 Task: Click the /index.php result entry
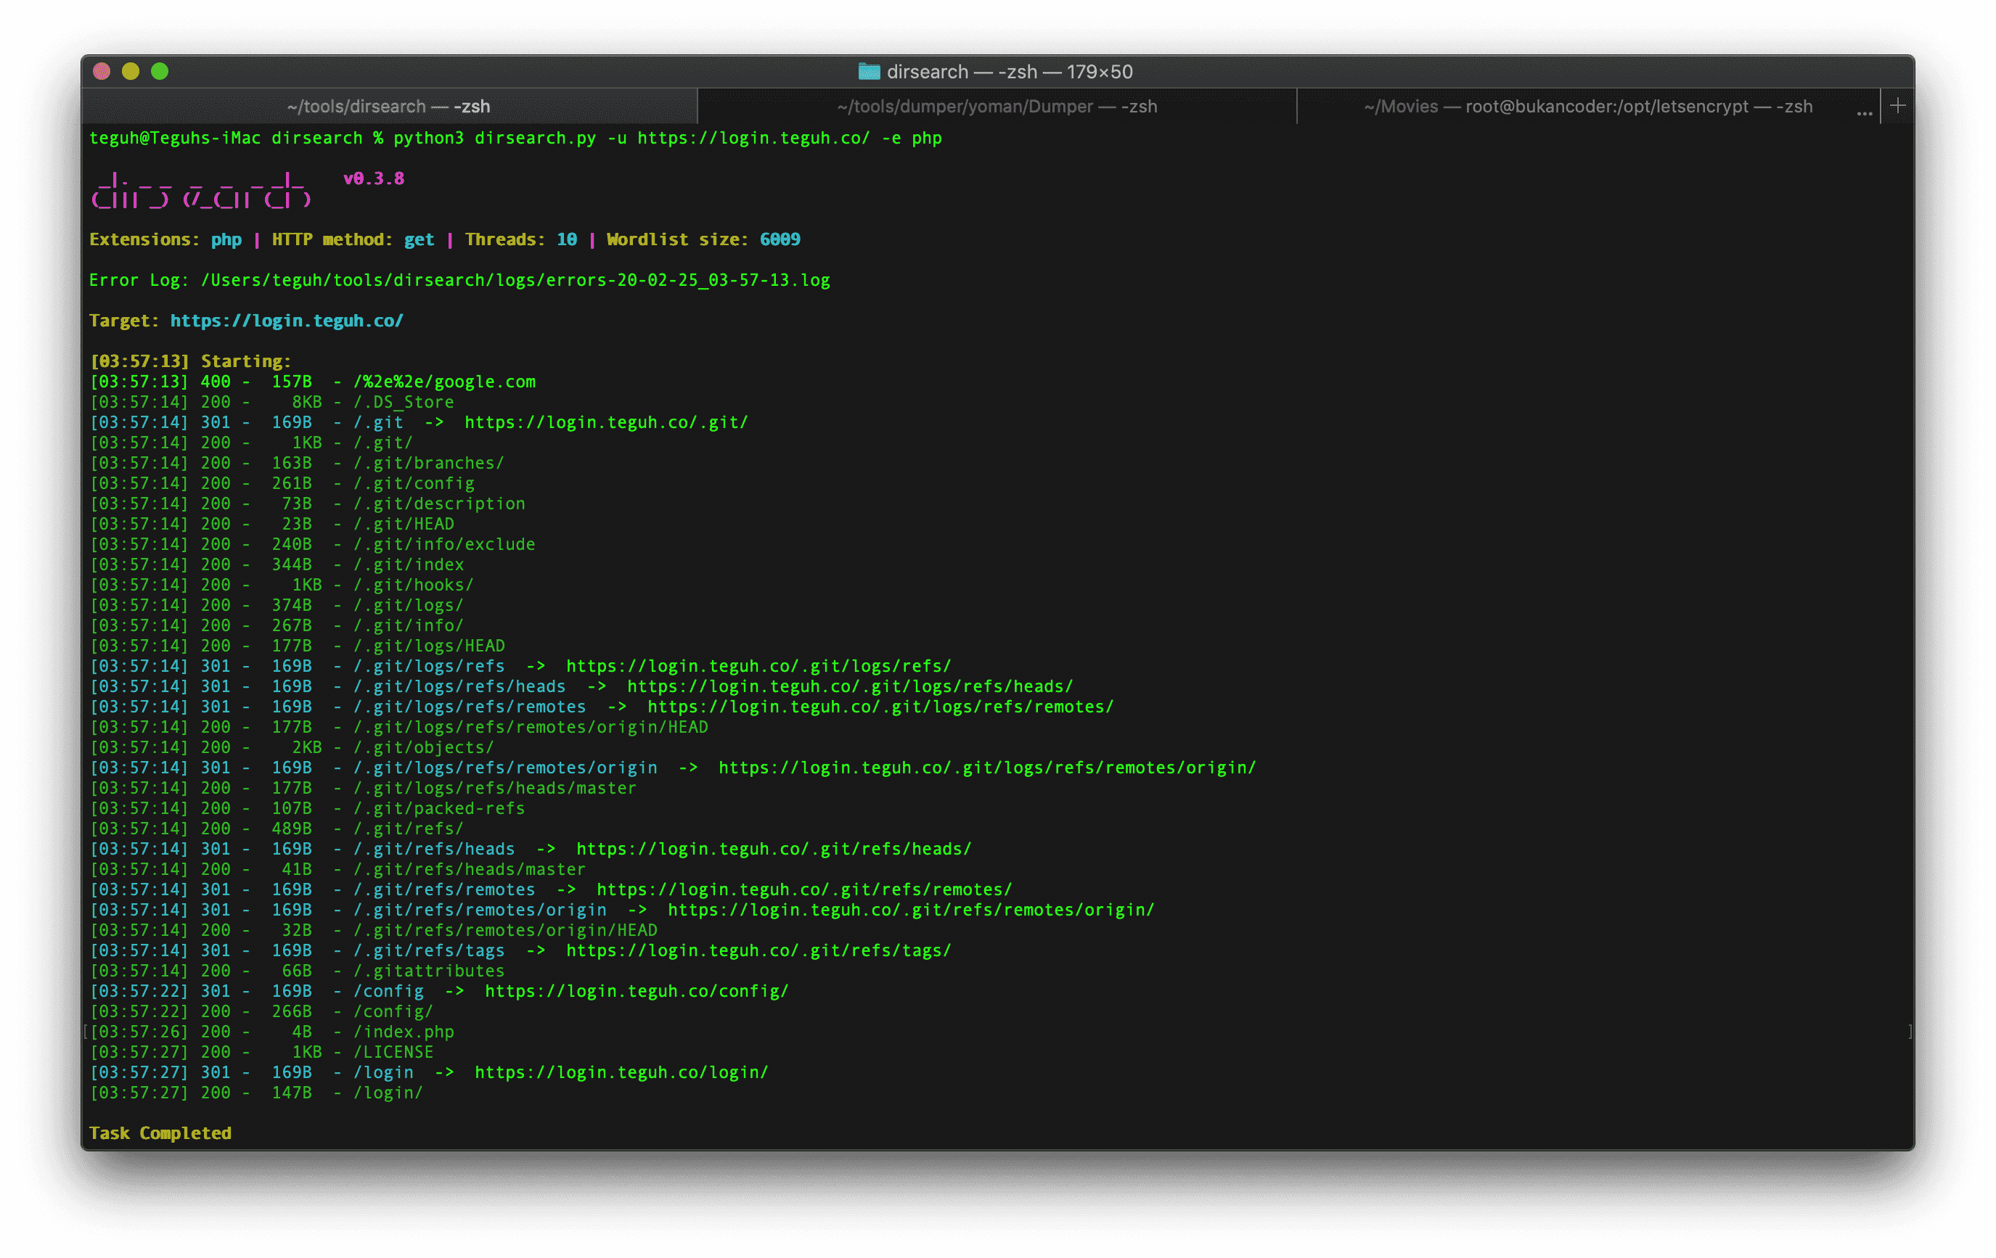pyautogui.click(x=404, y=1032)
